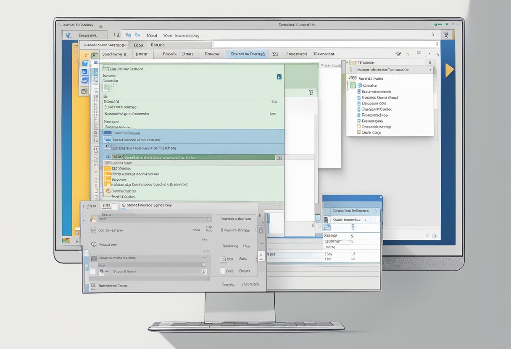Open the small blue dropdown button in gray dialog's lower row
The image size is (511, 349).
[204, 271]
